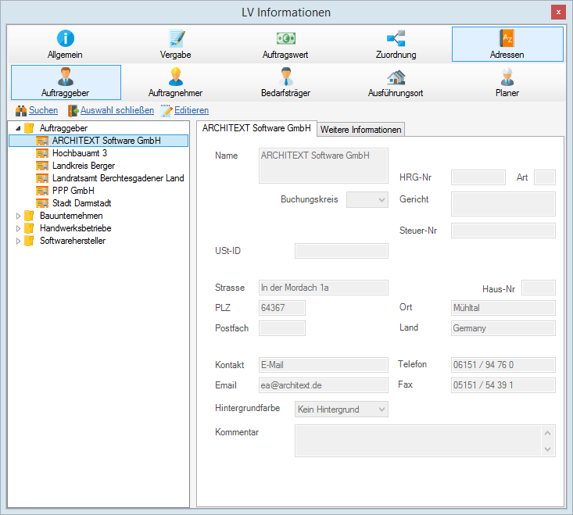Image resolution: width=573 pixels, height=515 pixels.
Task: Click the Land field showing Germany
Action: coord(503,328)
